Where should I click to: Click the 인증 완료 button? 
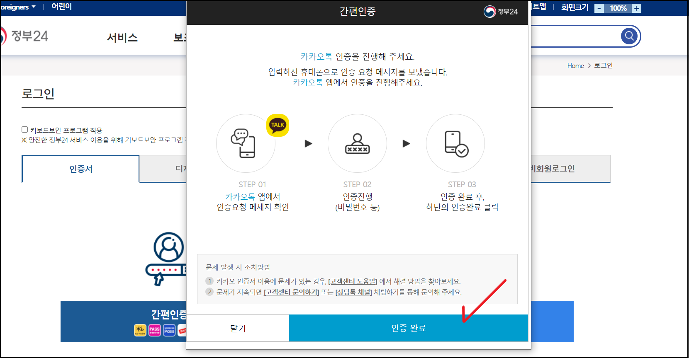[x=409, y=328]
